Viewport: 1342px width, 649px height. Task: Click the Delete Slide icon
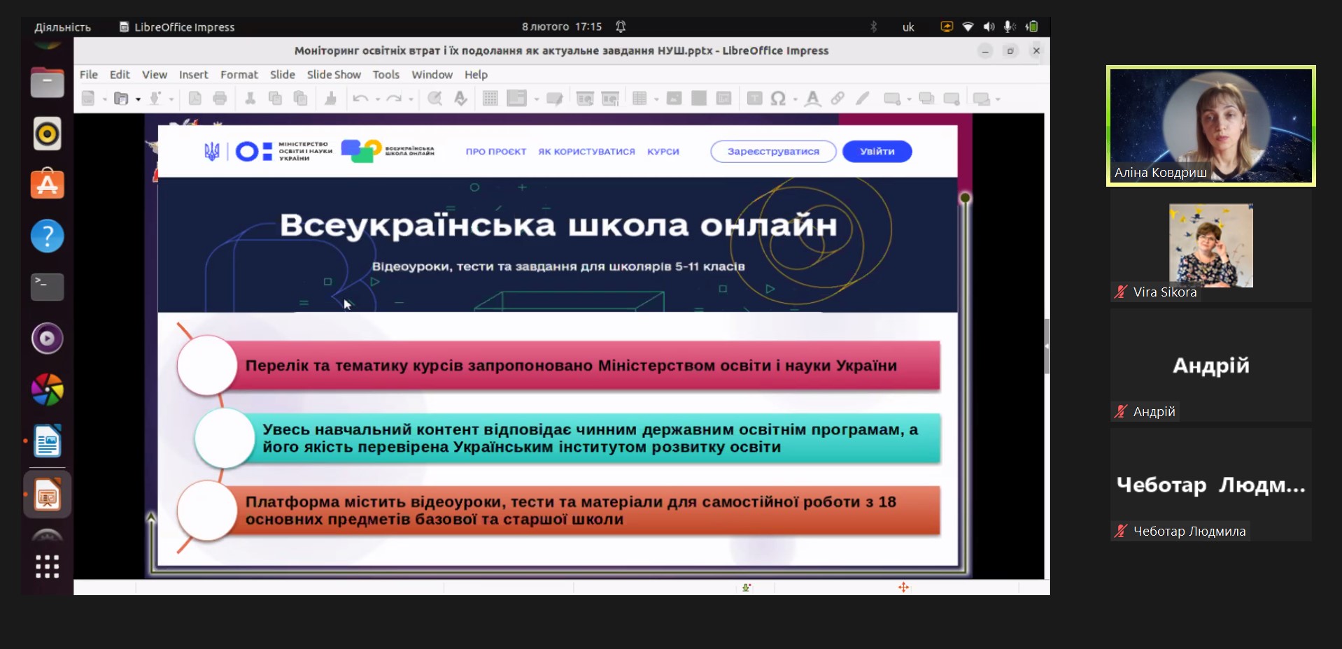[952, 99]
